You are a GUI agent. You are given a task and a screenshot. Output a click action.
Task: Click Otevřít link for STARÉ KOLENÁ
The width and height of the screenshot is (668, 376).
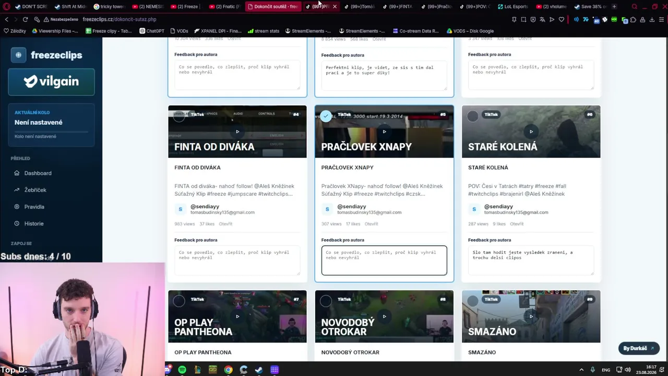tap(517, 224)
